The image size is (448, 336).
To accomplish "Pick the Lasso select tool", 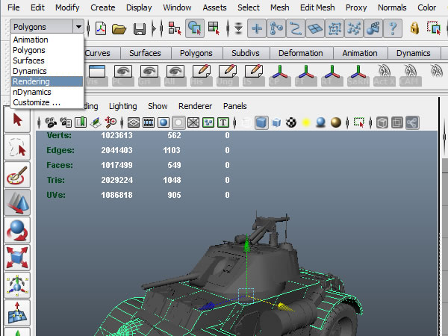I will 17,147.
